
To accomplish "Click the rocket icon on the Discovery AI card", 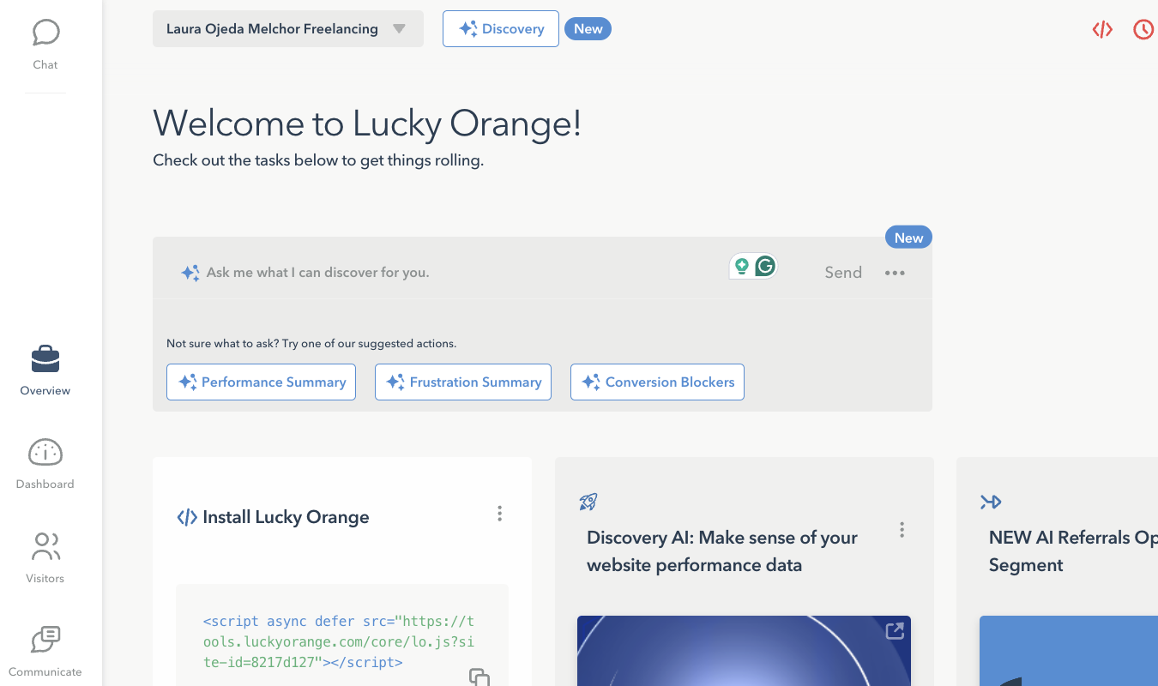I will 588,502.
